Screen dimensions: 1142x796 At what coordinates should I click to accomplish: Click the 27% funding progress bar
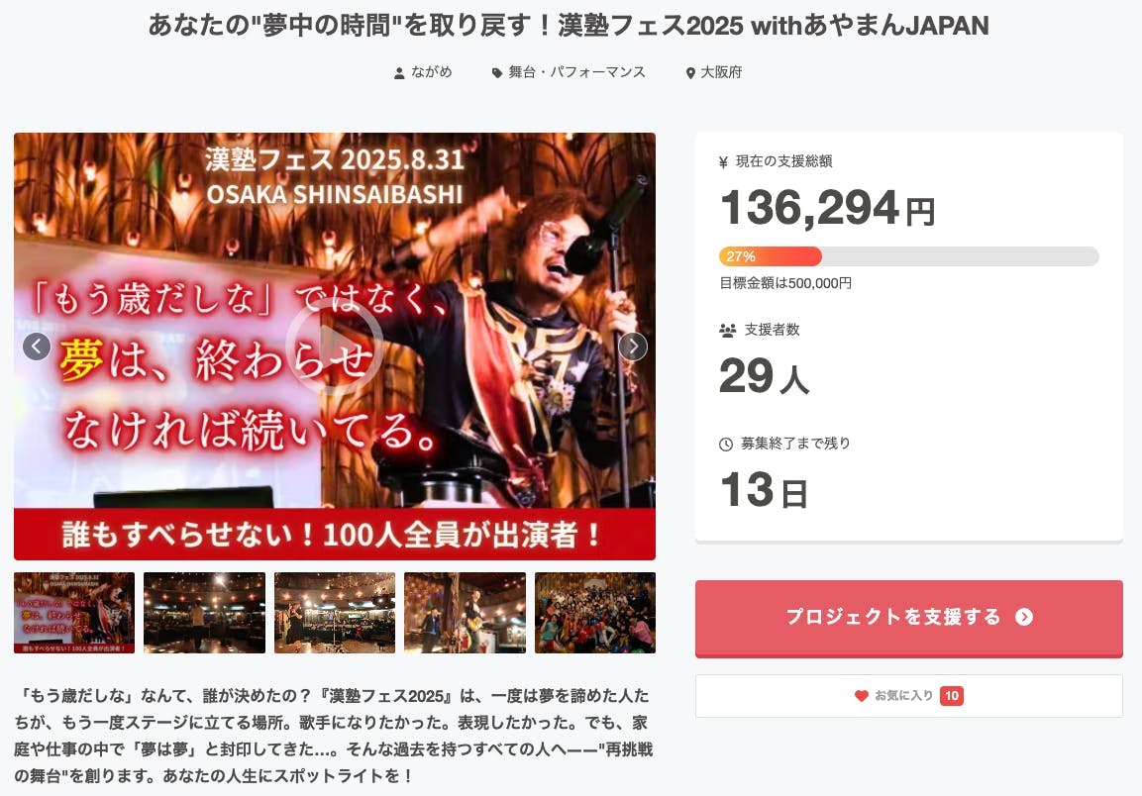(909, 256)
